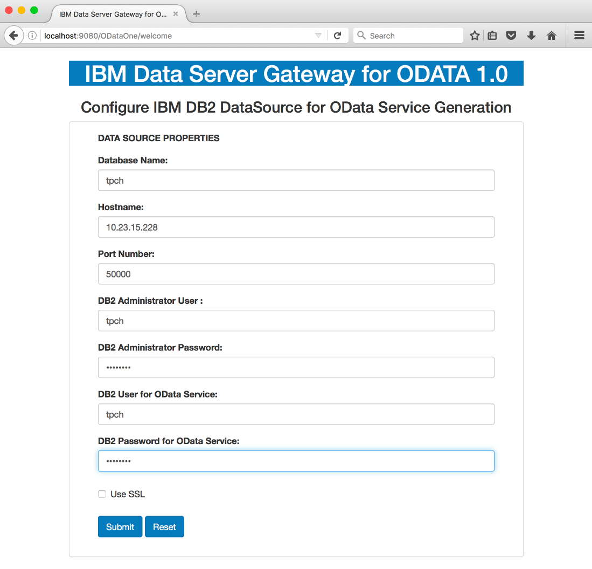Go to home page icon

[x=552, y=36]
